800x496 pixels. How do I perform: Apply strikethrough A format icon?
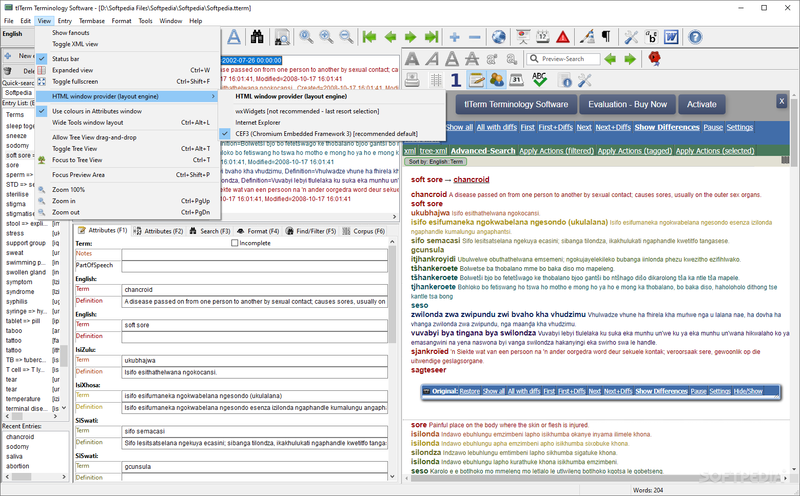(x=472, y=59)
